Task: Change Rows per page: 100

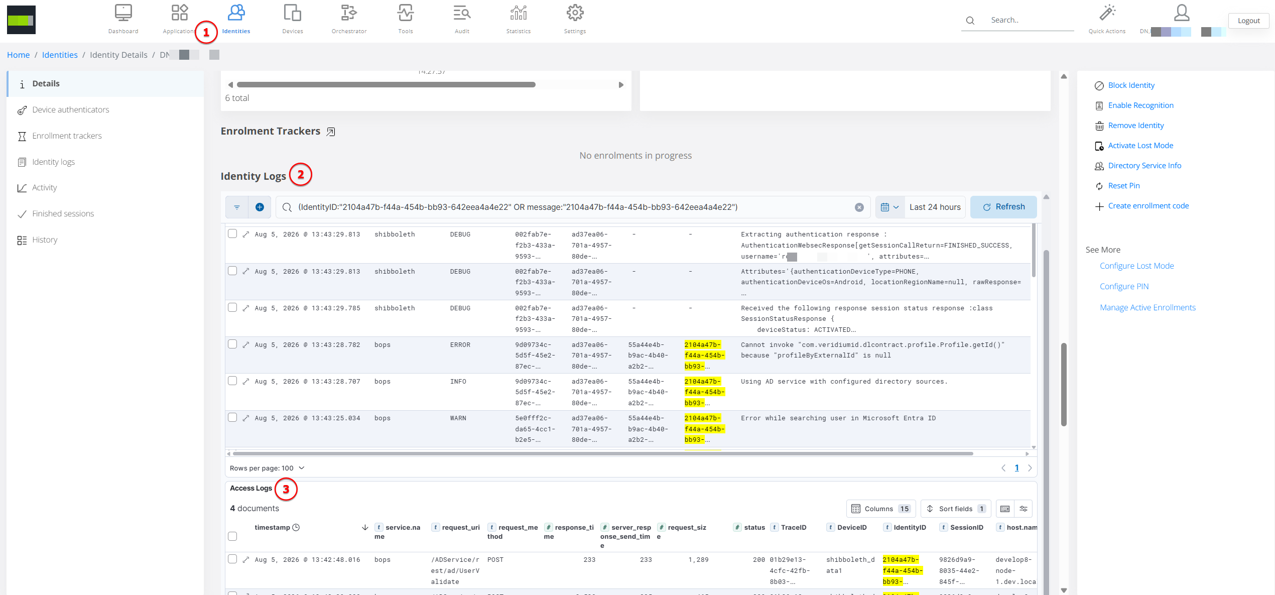Action: point(267,468)
